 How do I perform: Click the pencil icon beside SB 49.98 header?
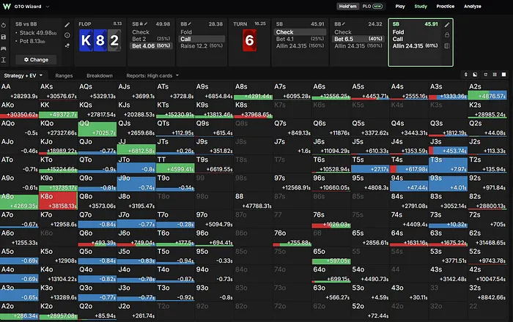pyautogui.click(x=146, y=24)
